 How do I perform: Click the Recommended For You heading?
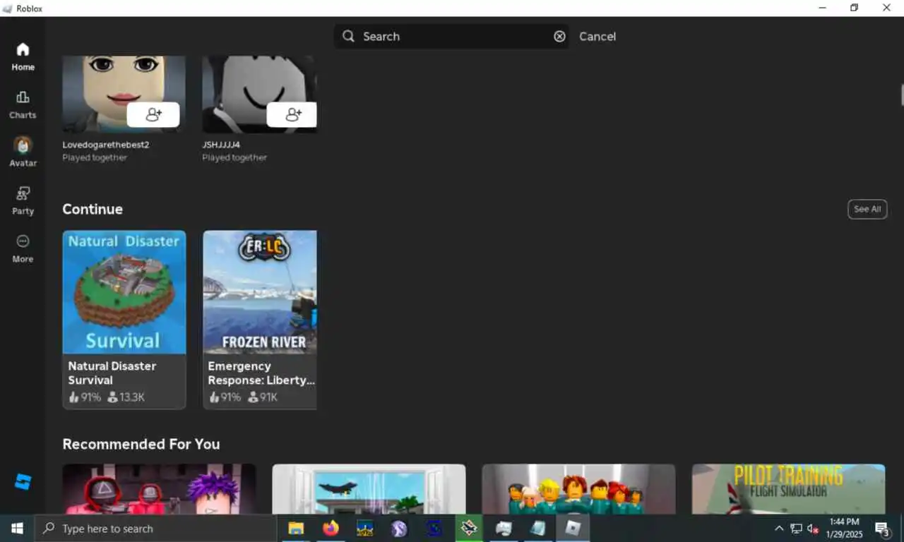point(141,444)
